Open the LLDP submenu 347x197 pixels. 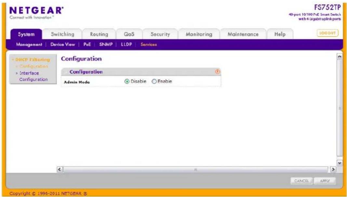coord(127,45)
